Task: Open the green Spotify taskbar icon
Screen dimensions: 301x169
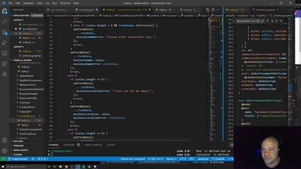Action: [x=84, y=167]
